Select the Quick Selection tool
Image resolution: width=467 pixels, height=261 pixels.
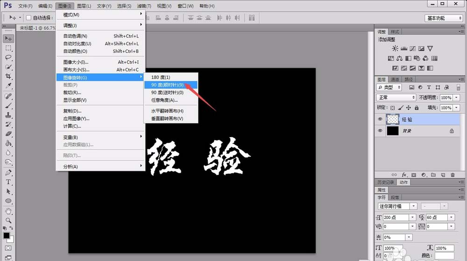point(8,67)
